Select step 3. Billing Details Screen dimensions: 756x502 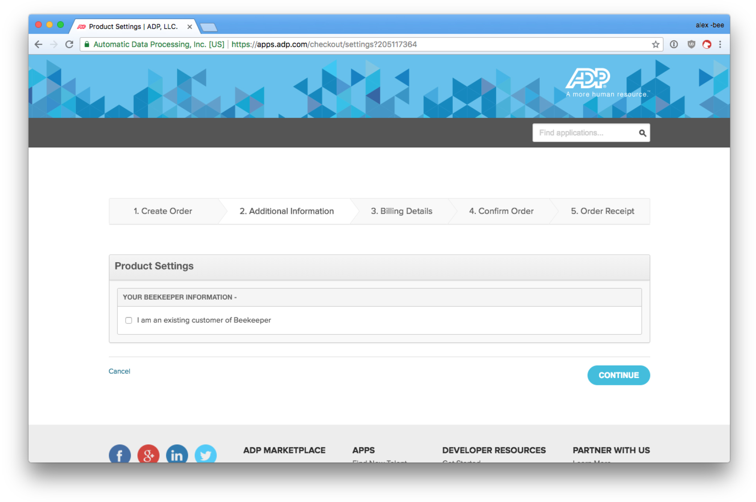tap(401, 211)
